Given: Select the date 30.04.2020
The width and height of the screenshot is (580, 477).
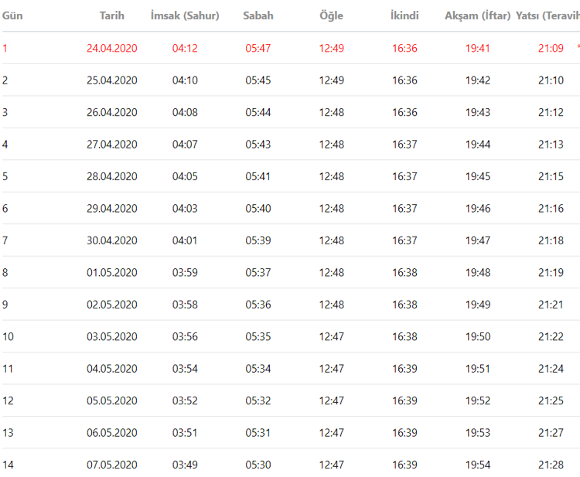Looking at the screenshot, I should (x=112, y=240).
